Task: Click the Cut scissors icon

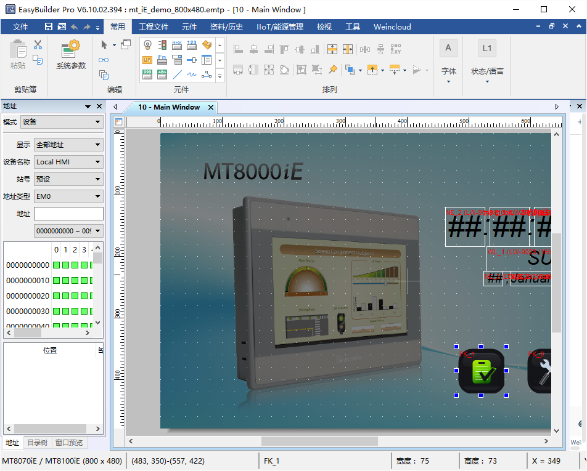Action: pos(38,45)
